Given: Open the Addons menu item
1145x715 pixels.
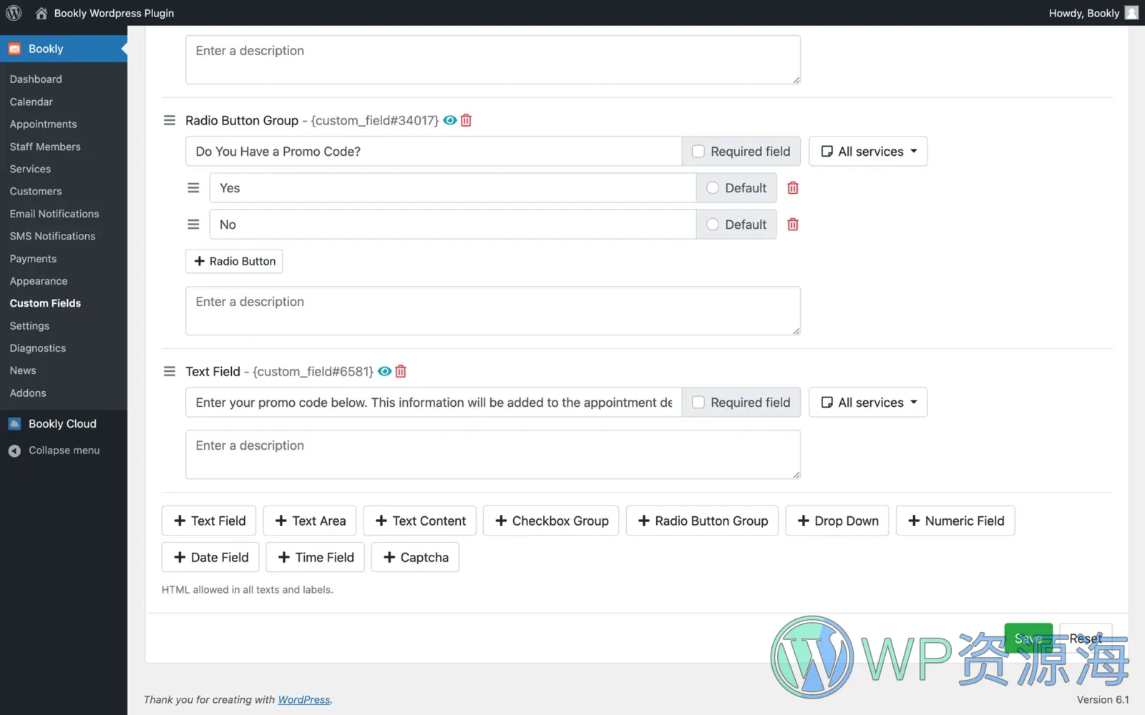Looking at the screenshot, I should click(x=28, y=393).
